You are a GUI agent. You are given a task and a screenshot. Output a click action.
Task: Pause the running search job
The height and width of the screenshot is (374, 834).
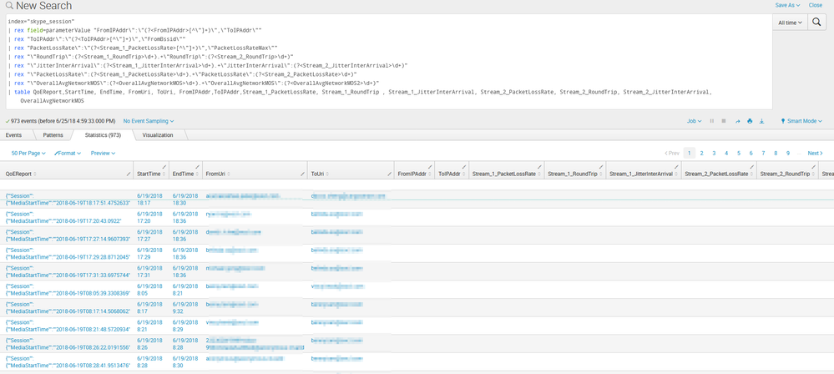(x=711, y=121)
